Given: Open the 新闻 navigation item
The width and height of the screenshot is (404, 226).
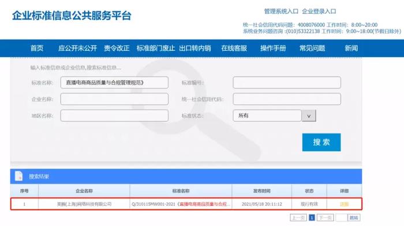Looking at the screenshot, I should click(351, 48).
